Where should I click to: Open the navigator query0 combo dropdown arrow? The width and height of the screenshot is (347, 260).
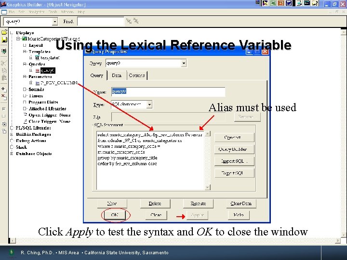(54, 22)
